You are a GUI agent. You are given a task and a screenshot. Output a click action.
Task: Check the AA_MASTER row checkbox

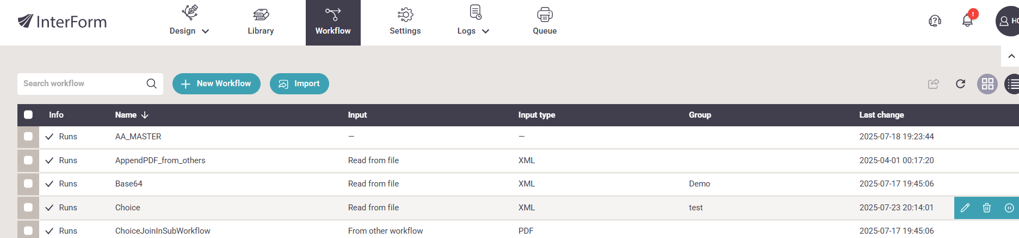[28, 137]
